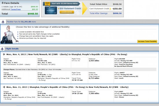The height and width of the screenshot is (106, 159).
Task: Click the +$50 Statement Credit text
Action: [x=69, y=8]
